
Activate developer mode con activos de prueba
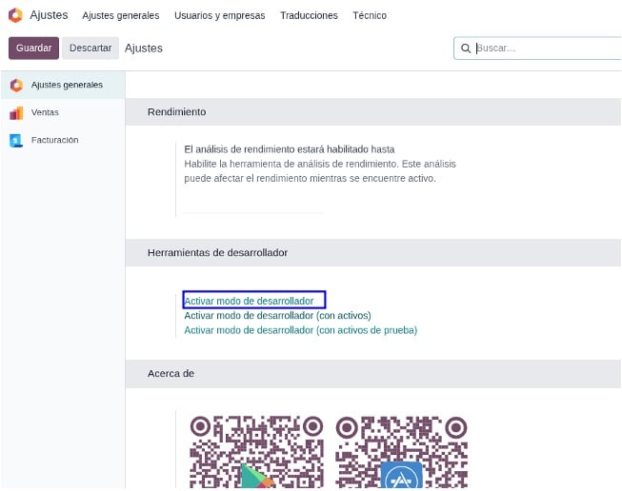click(301, 330)
